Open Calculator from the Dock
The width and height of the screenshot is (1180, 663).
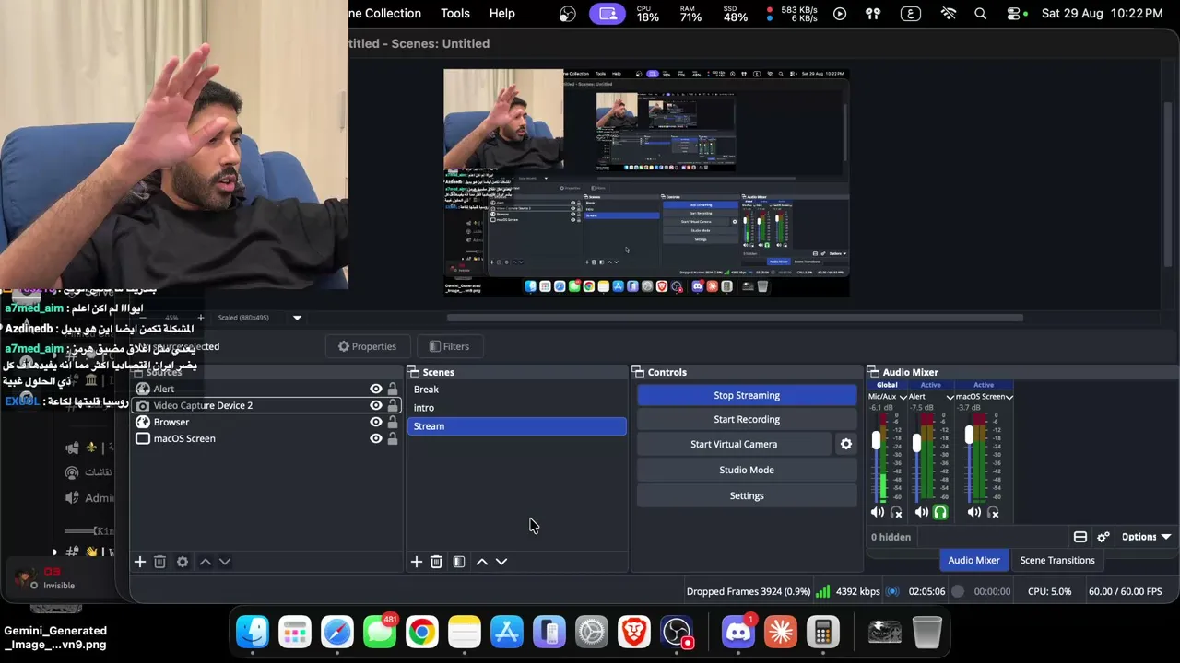(x=822, y=632)
